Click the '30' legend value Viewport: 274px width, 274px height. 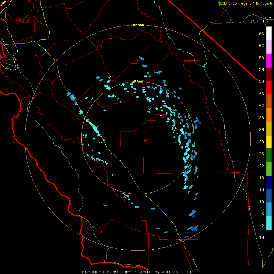(262, 142)
